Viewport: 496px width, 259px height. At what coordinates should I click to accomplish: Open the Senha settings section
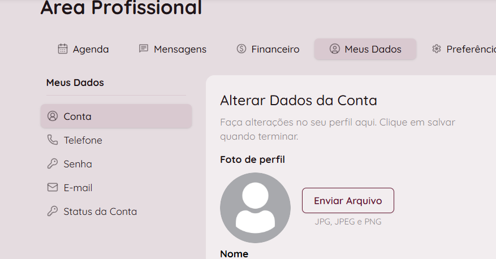(77, 164)
